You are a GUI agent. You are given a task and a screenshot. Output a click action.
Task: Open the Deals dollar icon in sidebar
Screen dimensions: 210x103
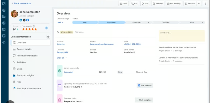coord(4,23)
